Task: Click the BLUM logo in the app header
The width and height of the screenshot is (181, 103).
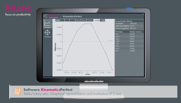Action: [54, 16]
